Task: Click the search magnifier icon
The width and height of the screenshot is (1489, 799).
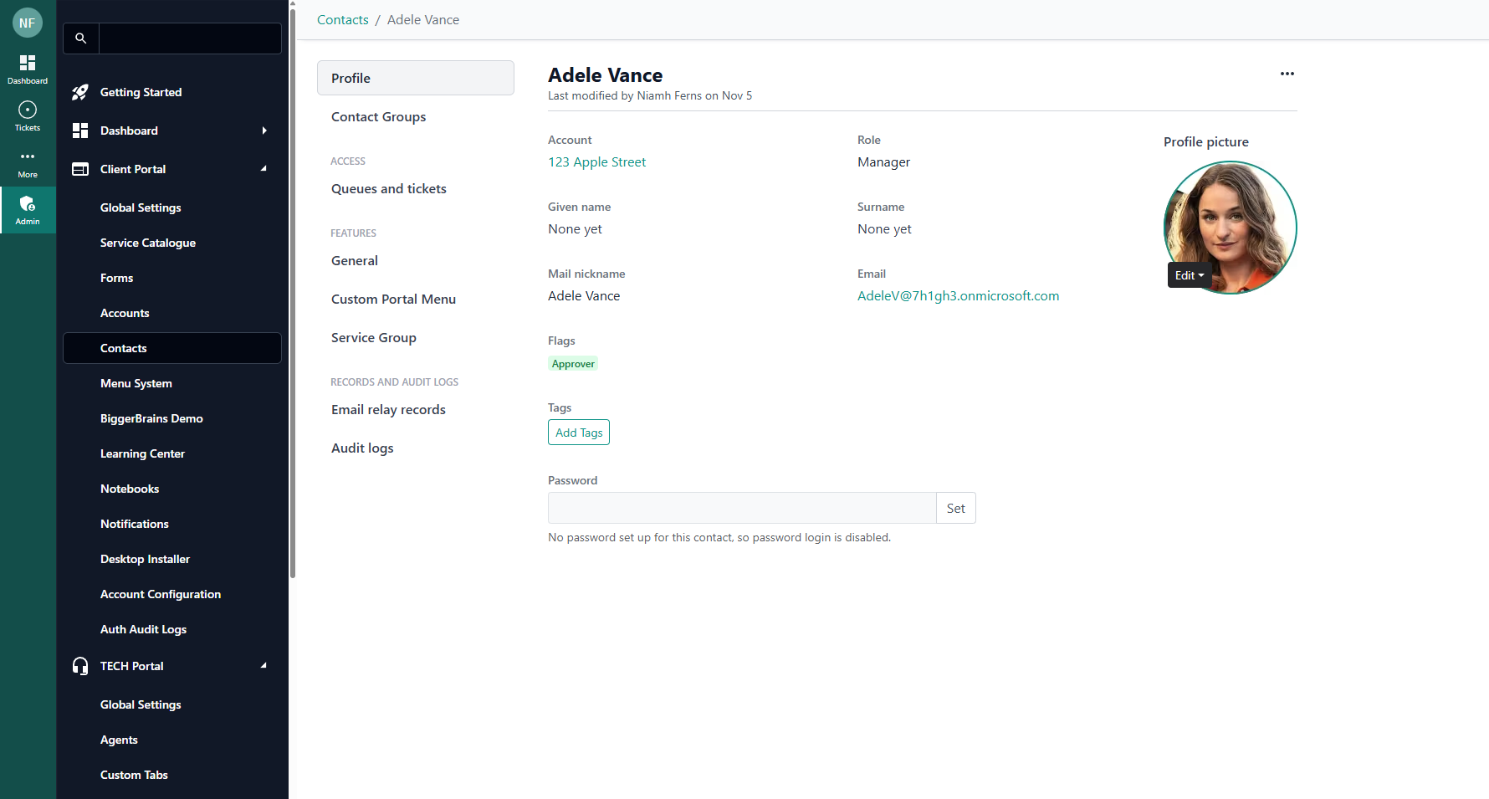Action: pyautogui.click(x=81, y=38)
